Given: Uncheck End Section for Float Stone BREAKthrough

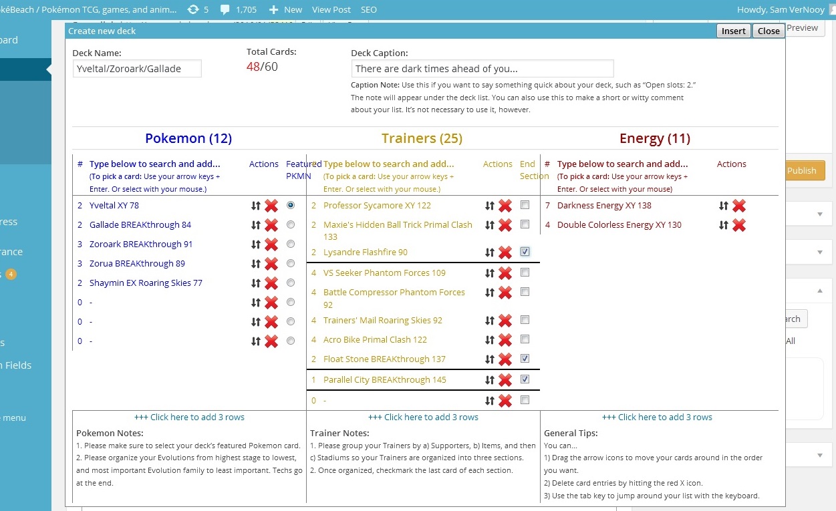Looking at the screenshot, I should 525,359.
